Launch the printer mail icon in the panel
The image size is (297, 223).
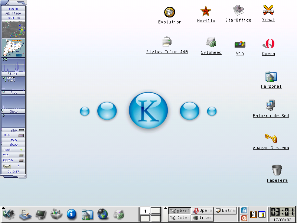click(x=119, y=214)
